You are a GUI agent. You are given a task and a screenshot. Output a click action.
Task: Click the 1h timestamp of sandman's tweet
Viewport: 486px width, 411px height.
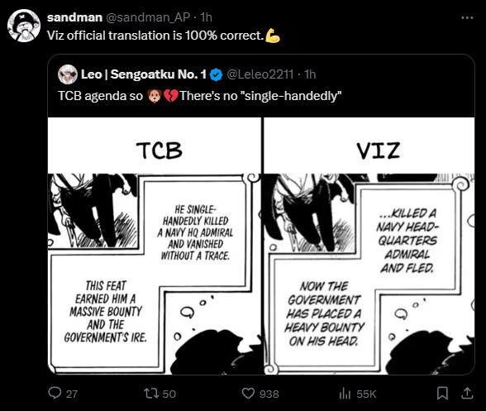(206, 17)
